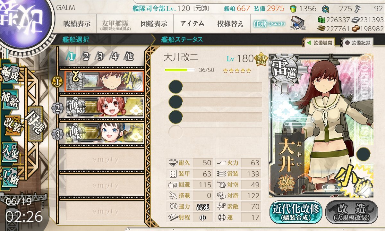The image size is (385, 231).
Task: Open 戦績表示 records menu
Action: pos(77,24)
